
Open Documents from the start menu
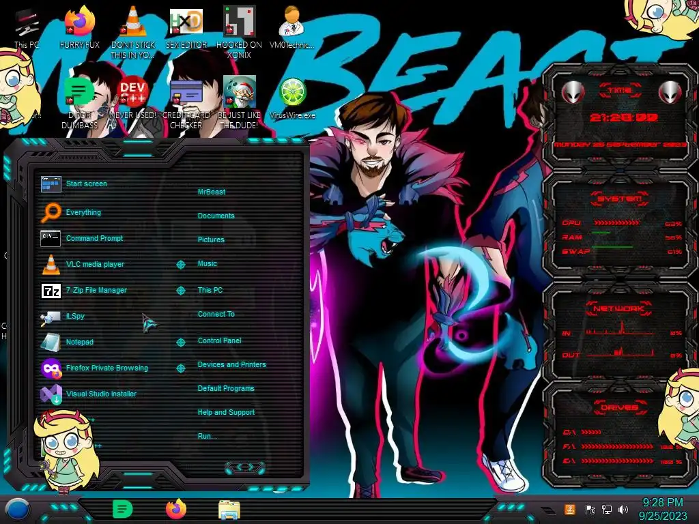pyautogui.click(x=216, y=216)
